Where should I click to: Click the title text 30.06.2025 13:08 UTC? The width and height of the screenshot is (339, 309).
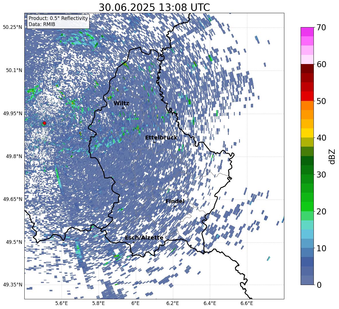[154, 7]
